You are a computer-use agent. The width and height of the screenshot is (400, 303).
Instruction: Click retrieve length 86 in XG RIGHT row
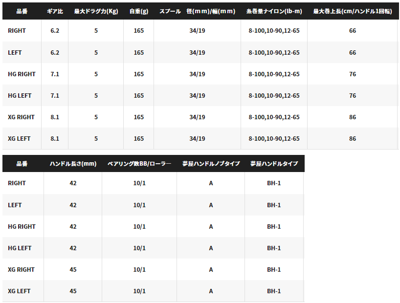(x=353, y=117)
